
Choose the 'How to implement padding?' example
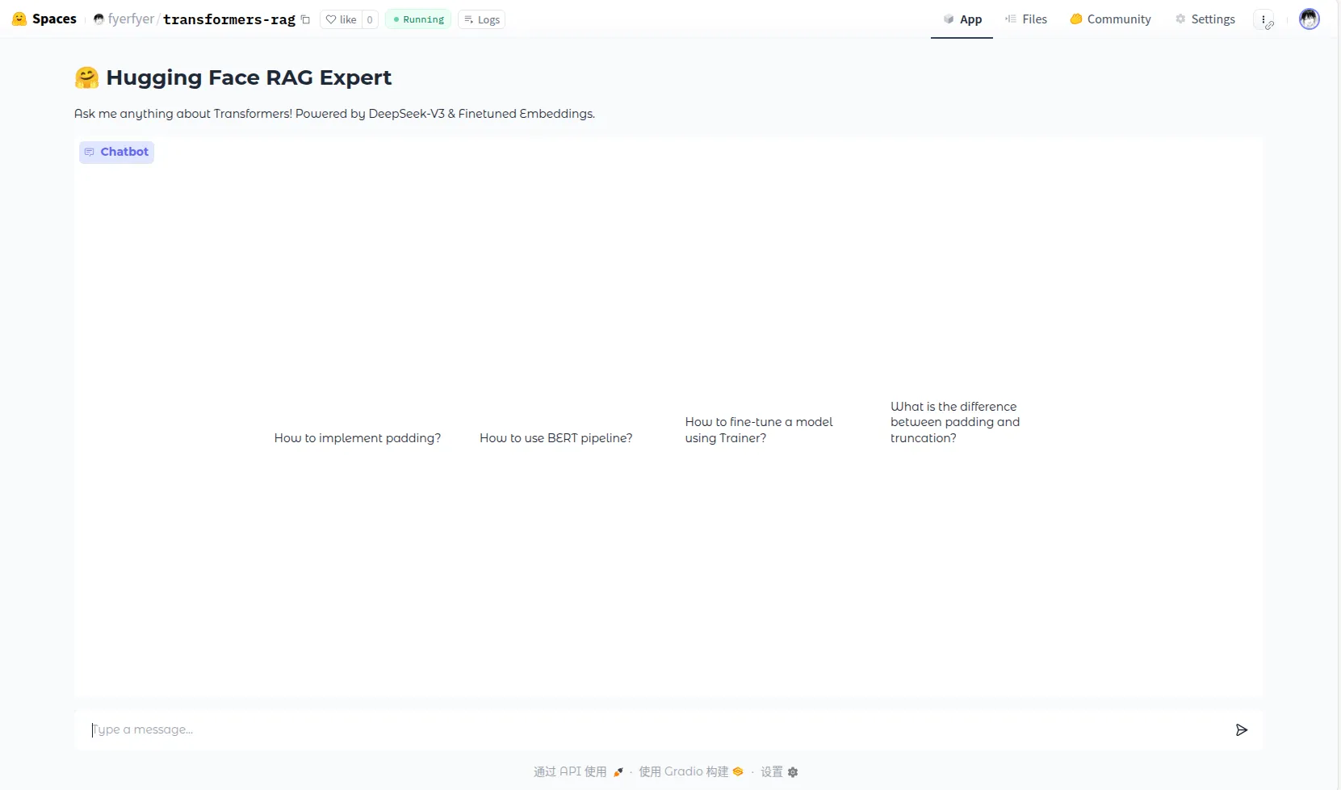point(358,437)
